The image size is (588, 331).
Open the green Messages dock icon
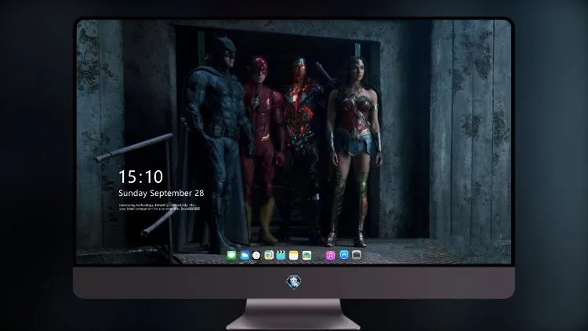(231, 255)
